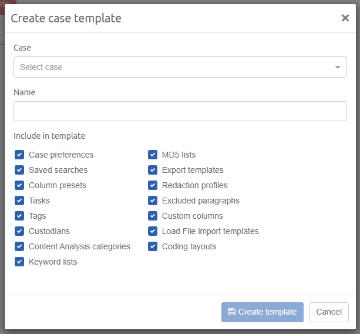Image resolution: width=360 pixels, height=334 pixels.
Task: Toggle the Keyword lists checkbox
Action: [19, 262]
